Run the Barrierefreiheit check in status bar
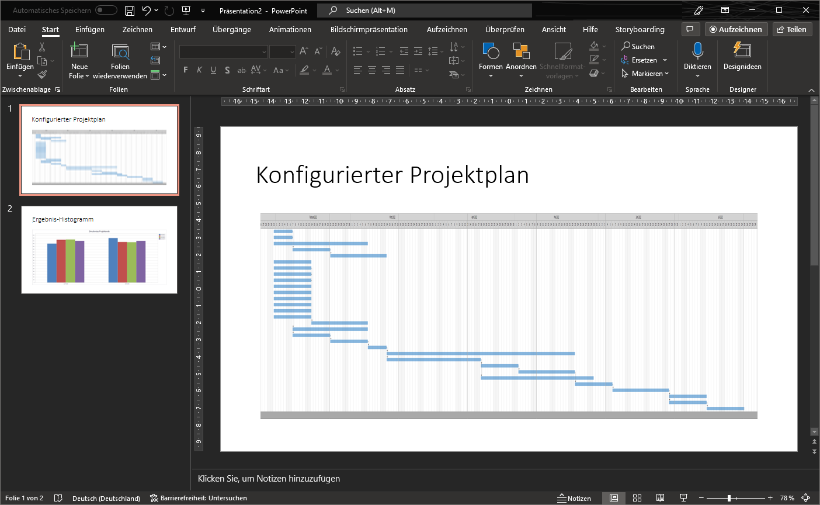The width and height of the screenshot is (820, 505). pyautogui.click(x=199, y=498)
